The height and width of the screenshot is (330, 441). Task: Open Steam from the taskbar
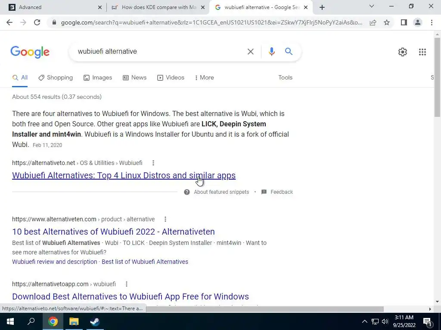(95, 321)
